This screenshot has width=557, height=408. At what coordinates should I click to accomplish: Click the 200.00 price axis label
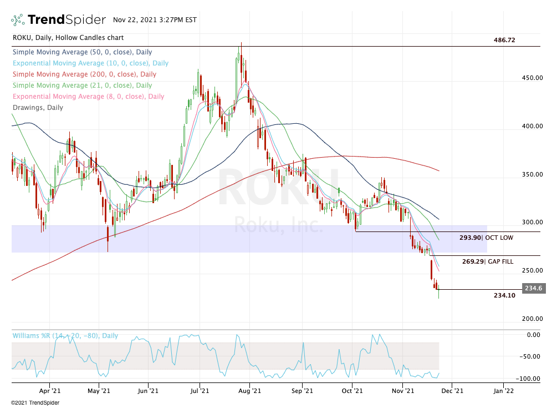pos(532,319)
